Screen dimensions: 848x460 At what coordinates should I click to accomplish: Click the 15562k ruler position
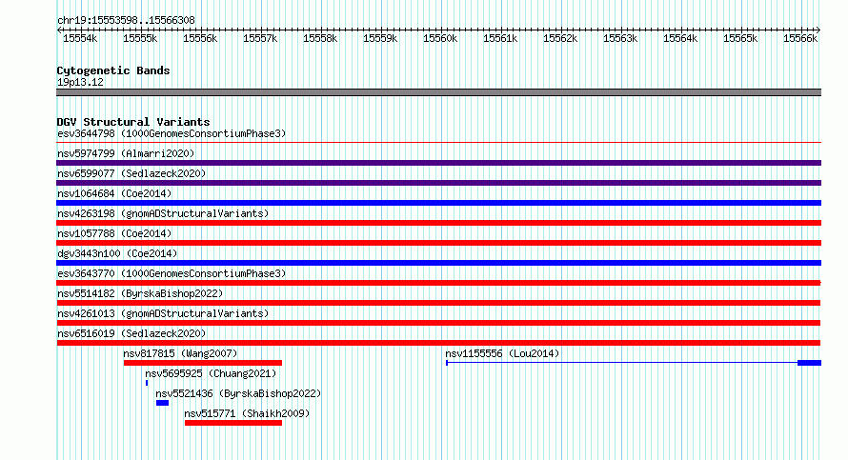coord(560,38)
